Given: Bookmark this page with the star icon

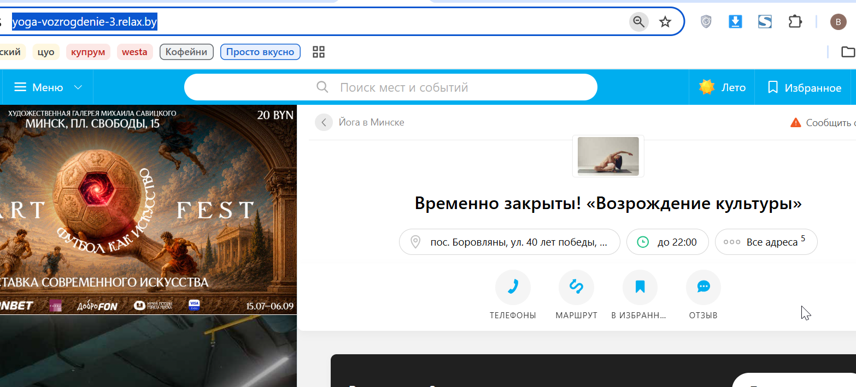Looking at the screenshot, I should pyautogui.click(x=665, y=22).
